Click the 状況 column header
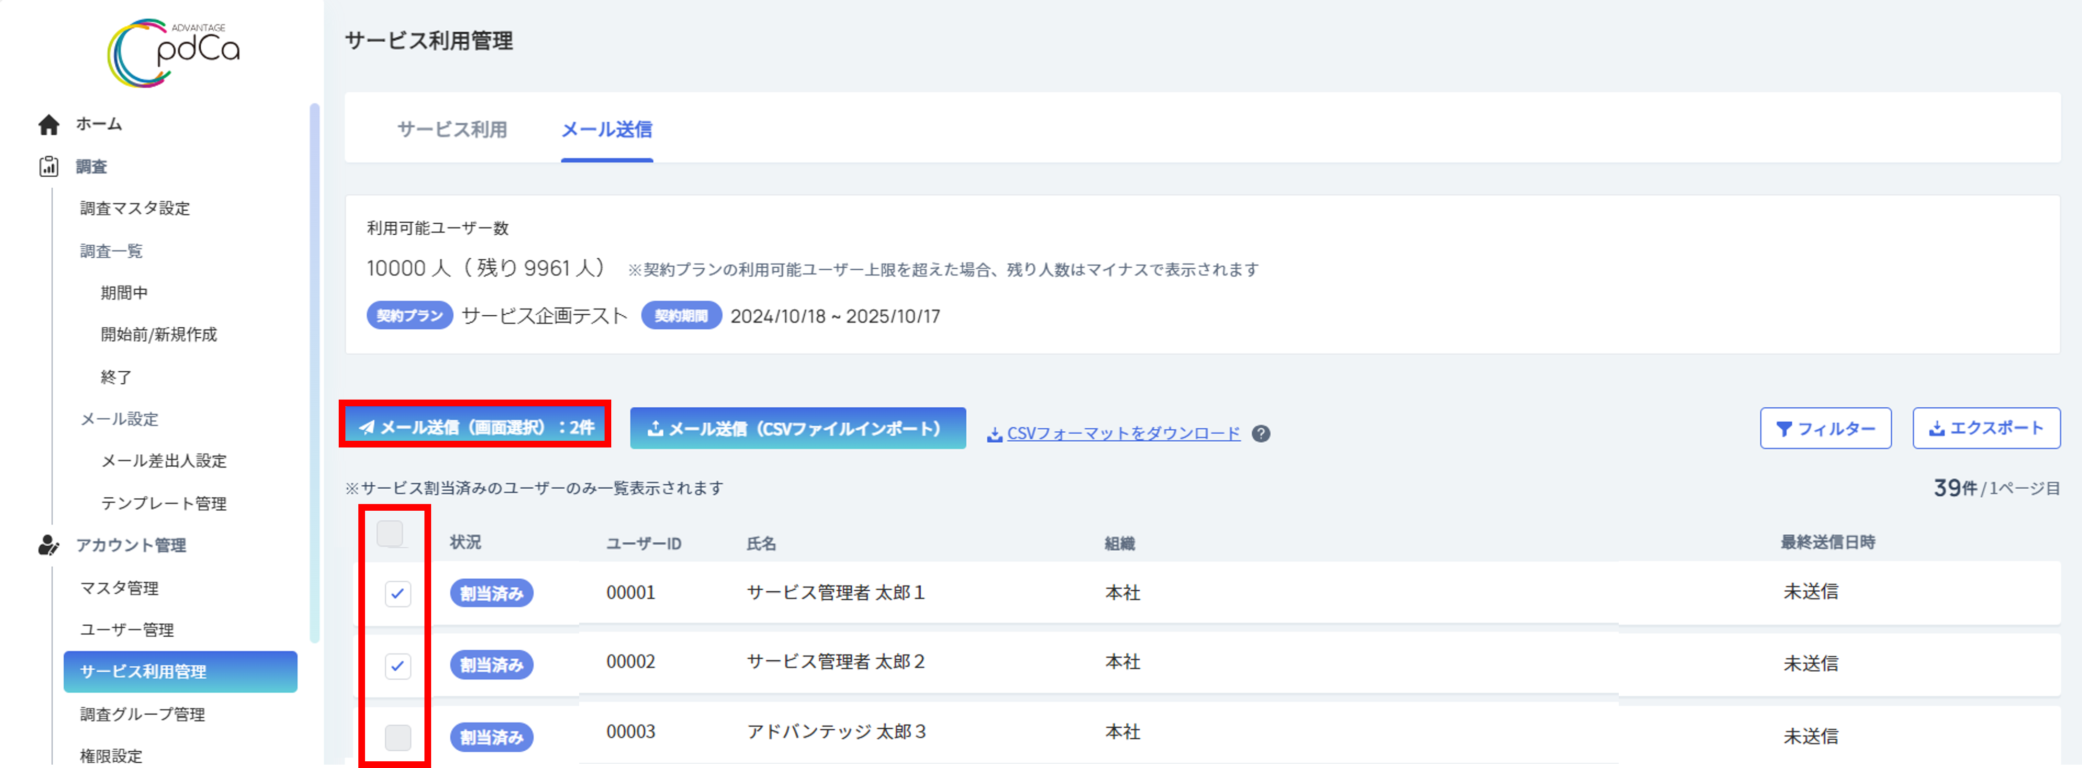This screenshot has height=768, width=2082. point(466,542)
